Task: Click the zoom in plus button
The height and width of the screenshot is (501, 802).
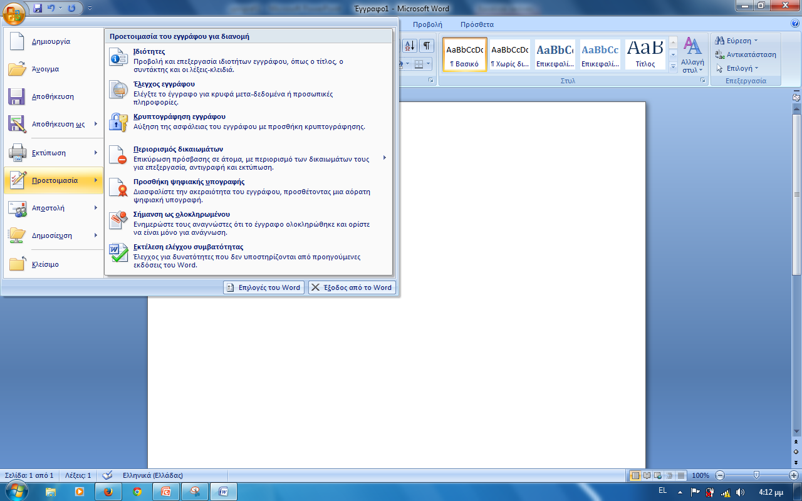Action: coord(794,475)
